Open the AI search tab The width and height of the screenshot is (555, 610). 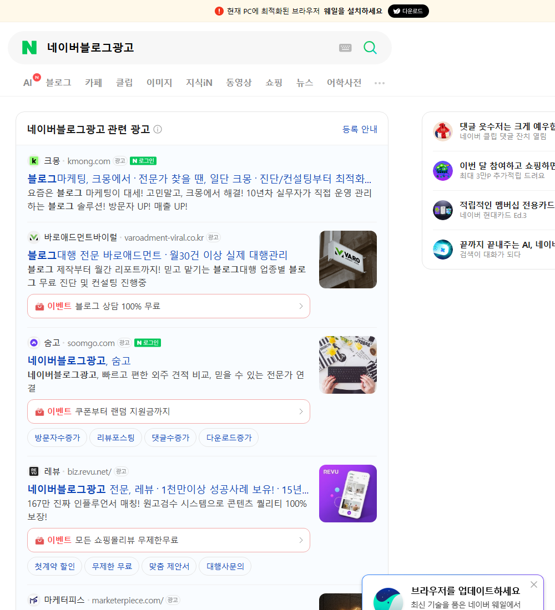pyautogui.click(x=28, y=83)
